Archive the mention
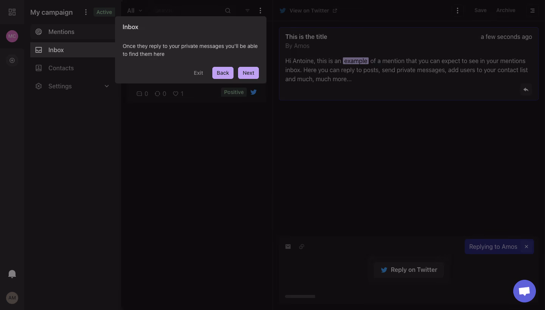This screenshot has width=545, height=310. point(506,10)
